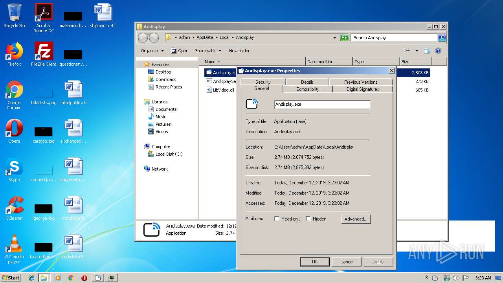Click the Advanced... attributes button
This screenshot has width=503, height=283.
[356, 219]
